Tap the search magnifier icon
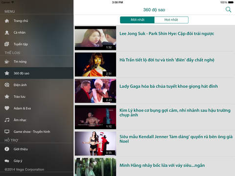Viewport: 235px width, 176px height. pyautogui.click(x=228, y=10)
